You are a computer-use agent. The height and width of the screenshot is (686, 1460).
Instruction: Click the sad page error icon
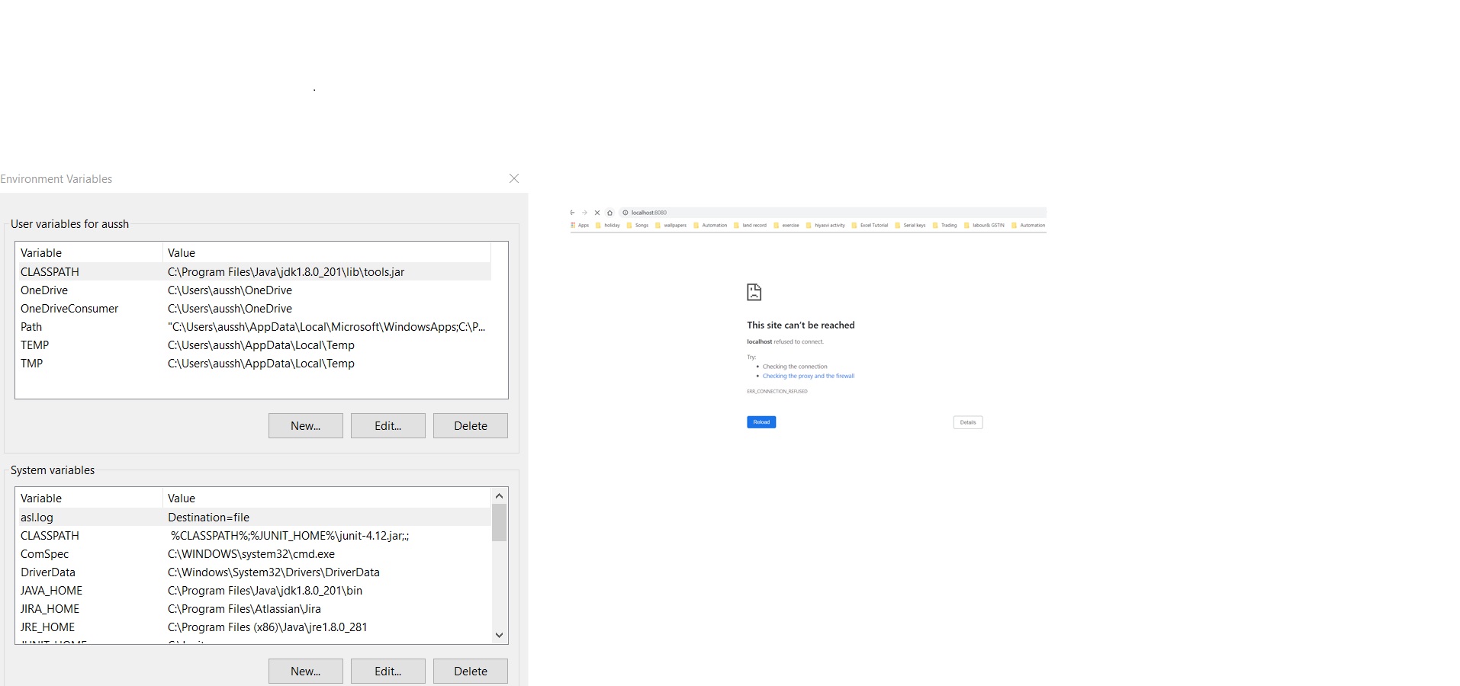tap(754, 292)
